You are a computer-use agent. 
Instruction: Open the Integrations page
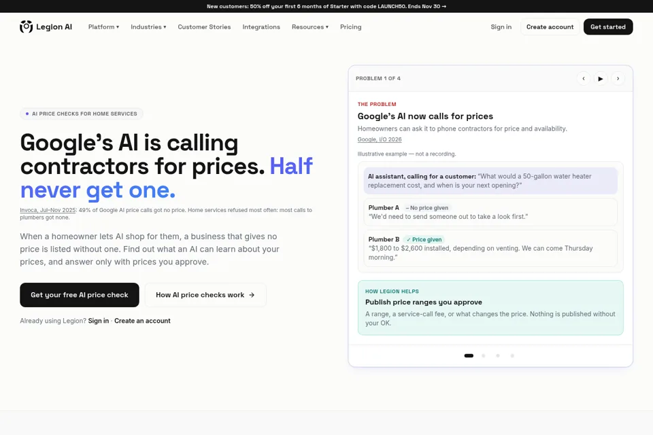(261, 27)
